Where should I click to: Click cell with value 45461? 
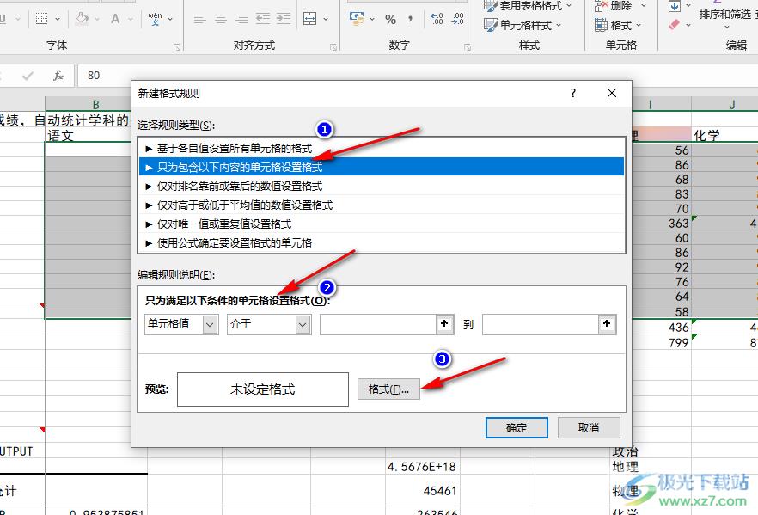[423, 491]
